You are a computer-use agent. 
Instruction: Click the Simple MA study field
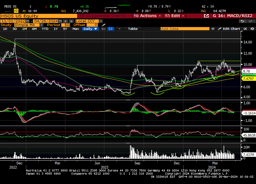tap(27, 25)
